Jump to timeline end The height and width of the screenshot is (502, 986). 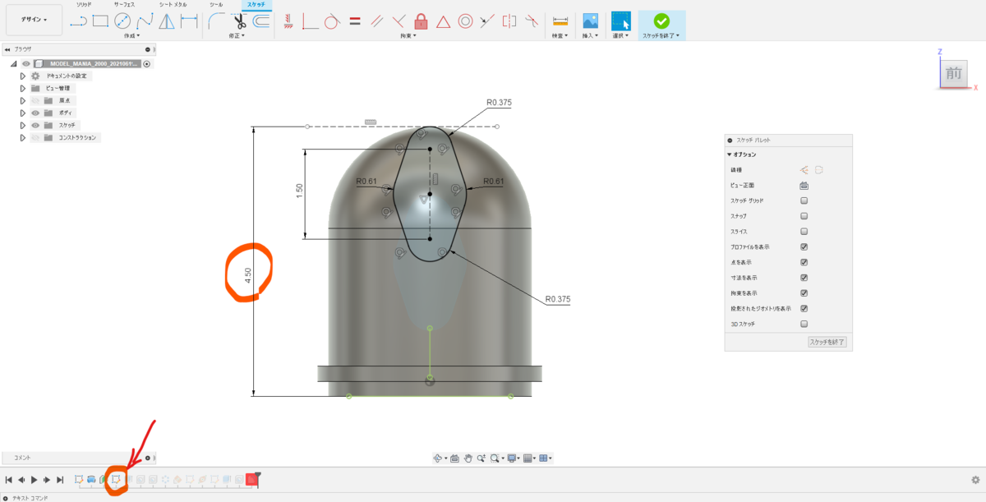[61, 479]
